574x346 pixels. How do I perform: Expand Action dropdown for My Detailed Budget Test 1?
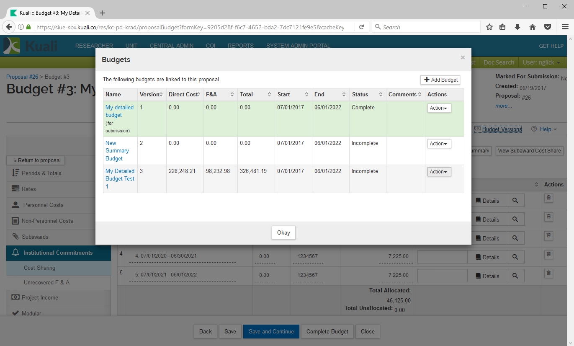(439, 172)
